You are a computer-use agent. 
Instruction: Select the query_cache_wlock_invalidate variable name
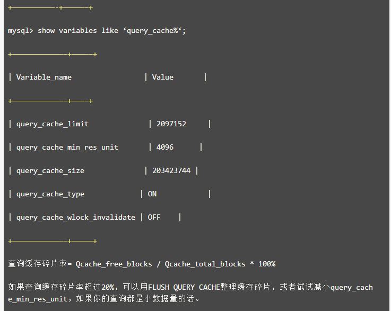75,218
